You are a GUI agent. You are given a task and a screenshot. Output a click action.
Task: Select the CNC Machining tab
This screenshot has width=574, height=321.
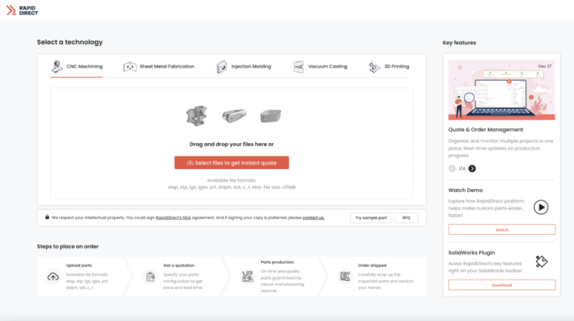[x=77, y=67]
